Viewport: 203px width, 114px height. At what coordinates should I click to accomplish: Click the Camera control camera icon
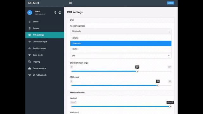pyautogui.click(x=29, y=68)
